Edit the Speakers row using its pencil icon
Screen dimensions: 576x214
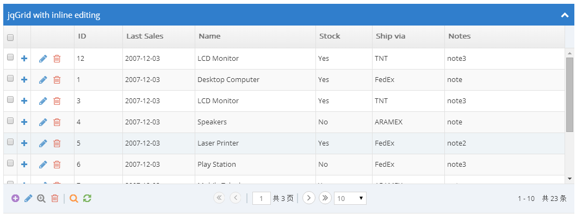pos(43,122)
